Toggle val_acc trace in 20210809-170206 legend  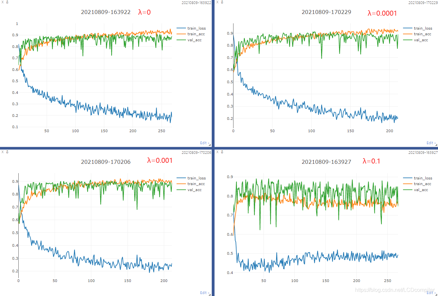click(x=189, y=190)
